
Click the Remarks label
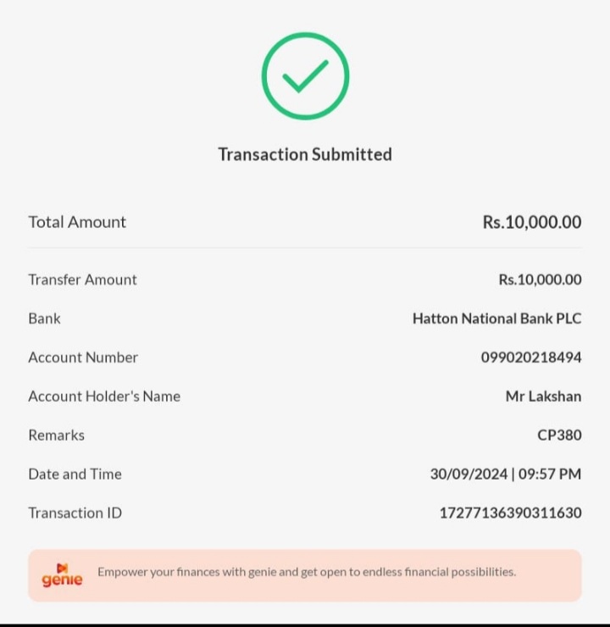57,435
